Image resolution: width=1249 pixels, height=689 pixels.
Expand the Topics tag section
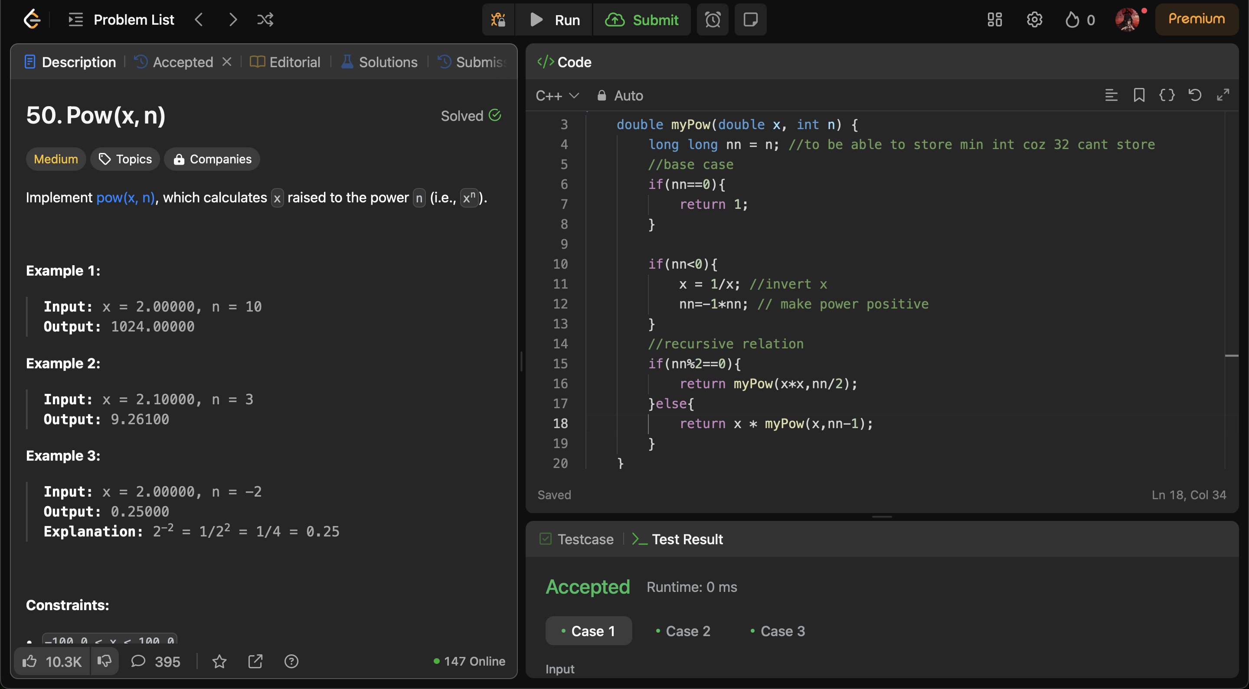tap(125, 159)
